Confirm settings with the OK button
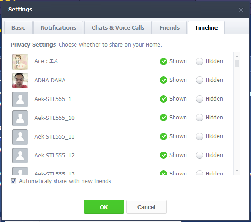The image size is (251, 222). pyautogui.click(x=104, y=207)
